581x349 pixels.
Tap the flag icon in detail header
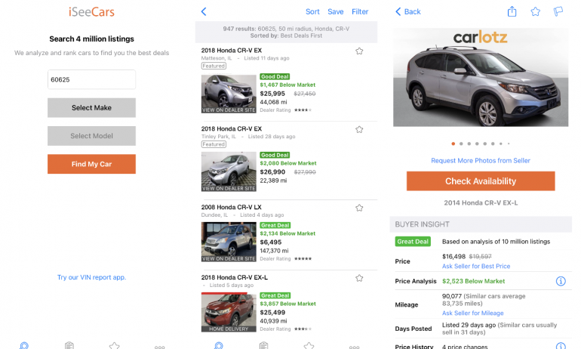[x=558, y=11]
